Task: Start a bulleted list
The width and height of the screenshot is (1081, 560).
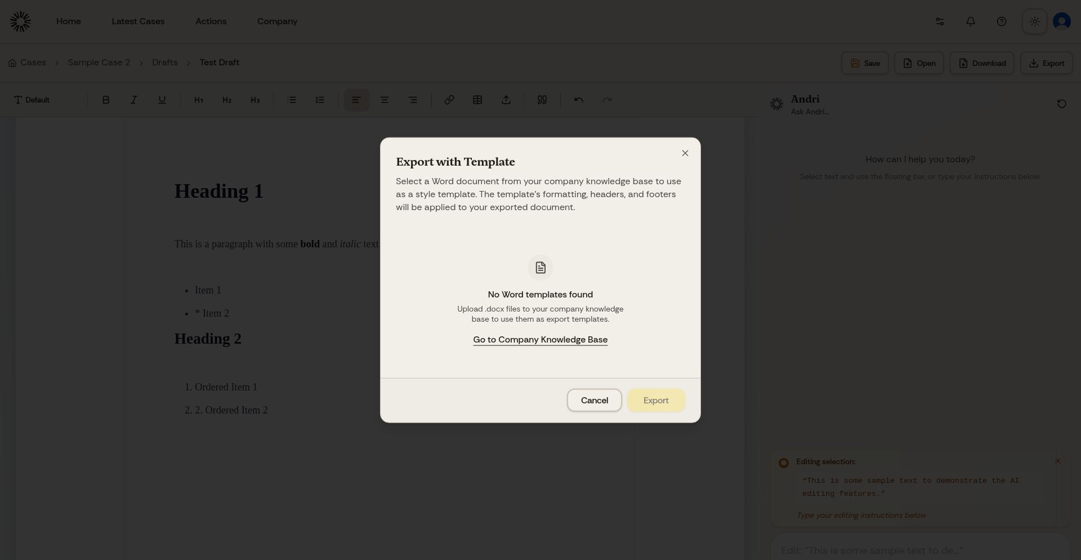Action: (x=291, y=100)
